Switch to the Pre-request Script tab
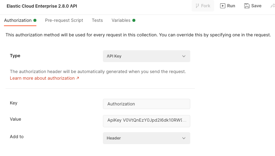 tap(64, 20)
